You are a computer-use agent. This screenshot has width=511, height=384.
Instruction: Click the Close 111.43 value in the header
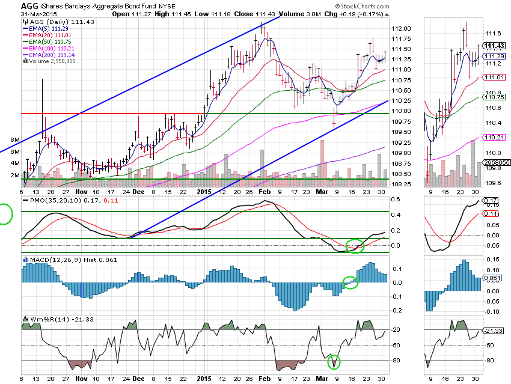pos(254,14)
